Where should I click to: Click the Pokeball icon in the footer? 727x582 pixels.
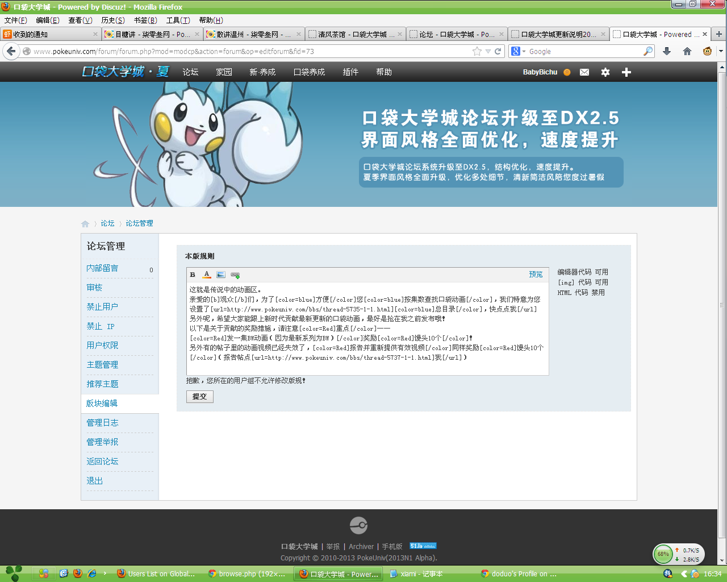(358, 525)
